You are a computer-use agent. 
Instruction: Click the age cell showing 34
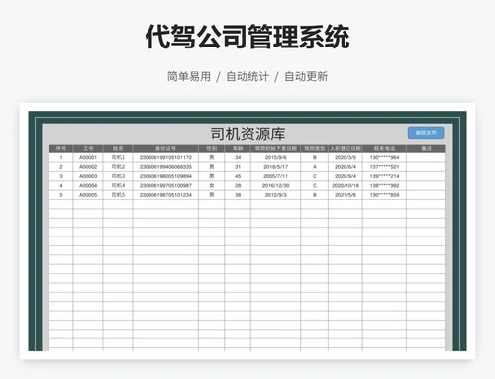[238, 158]
